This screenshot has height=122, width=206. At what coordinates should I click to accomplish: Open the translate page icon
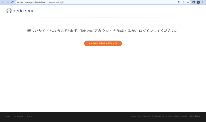coord(179,2)
